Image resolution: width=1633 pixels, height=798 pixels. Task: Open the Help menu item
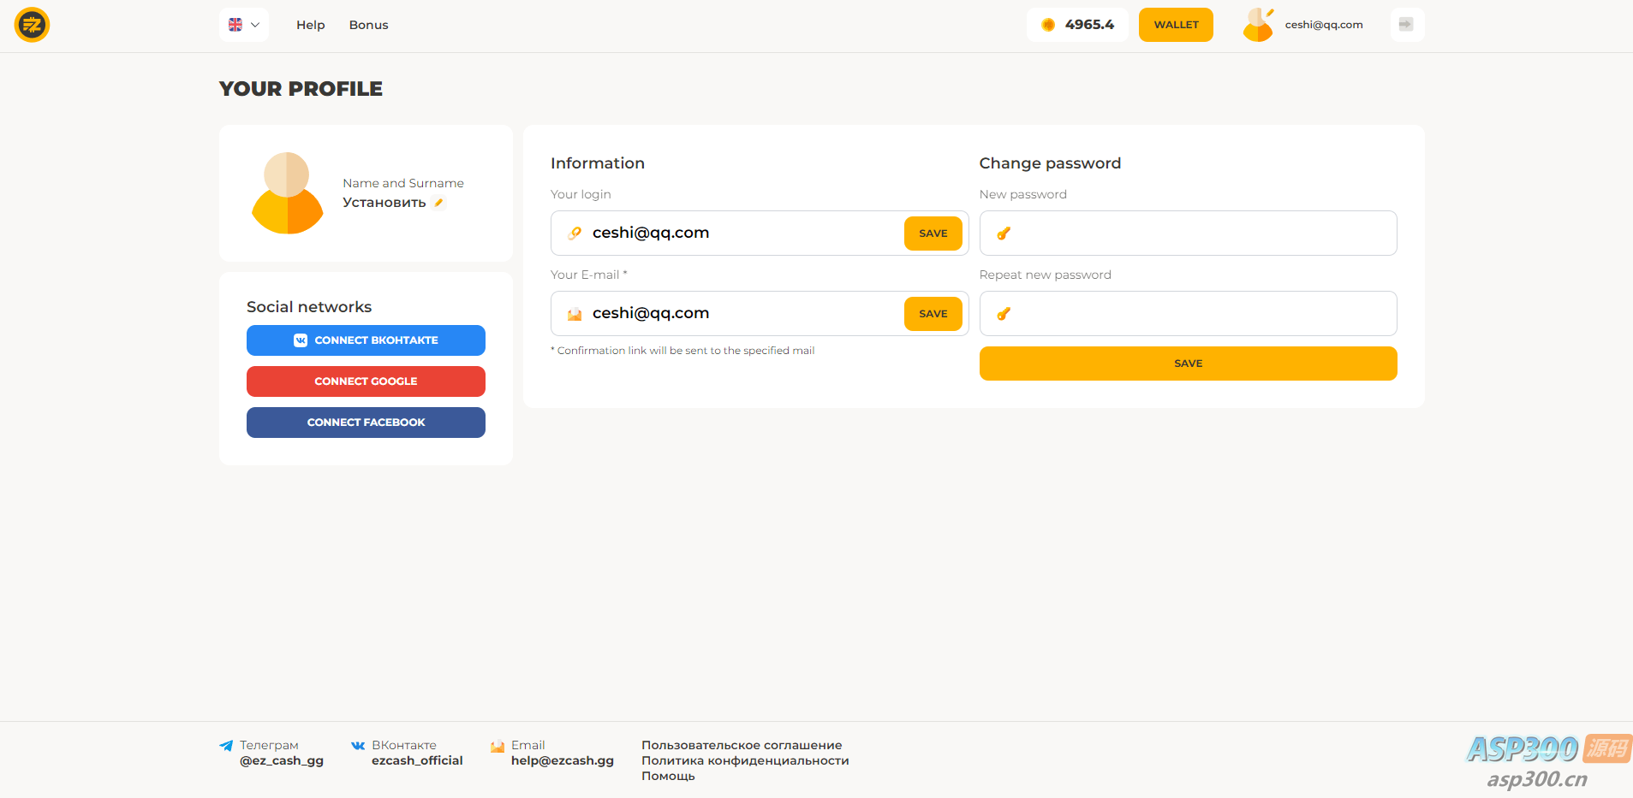pyautogui.click(x=310, y=25)
